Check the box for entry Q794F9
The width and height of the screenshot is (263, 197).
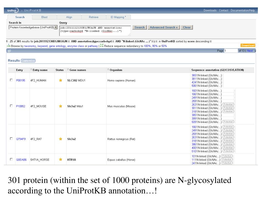[x=11, y=139]
